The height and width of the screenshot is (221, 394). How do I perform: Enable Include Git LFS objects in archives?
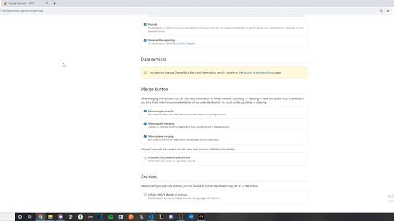click(145, 195)
